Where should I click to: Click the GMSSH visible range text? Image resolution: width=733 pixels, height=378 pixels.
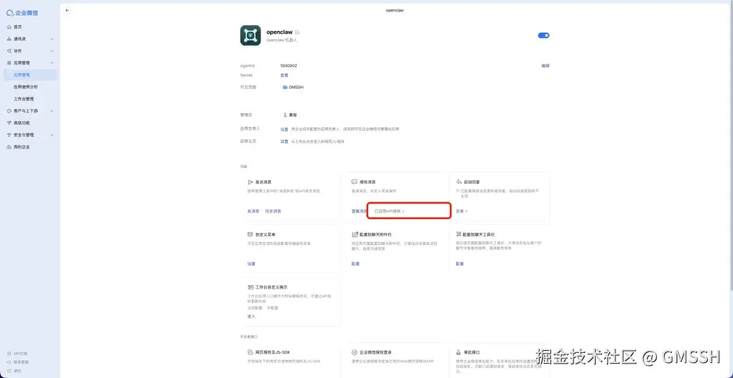pos(297,87)
